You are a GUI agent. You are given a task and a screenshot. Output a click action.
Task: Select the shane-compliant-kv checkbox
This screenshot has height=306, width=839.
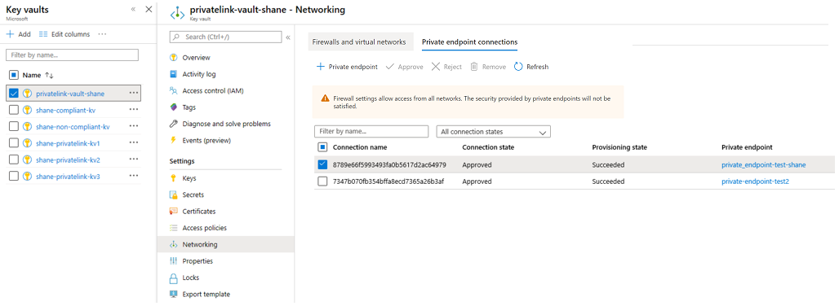pyautogui.click(x=15, y=110)
